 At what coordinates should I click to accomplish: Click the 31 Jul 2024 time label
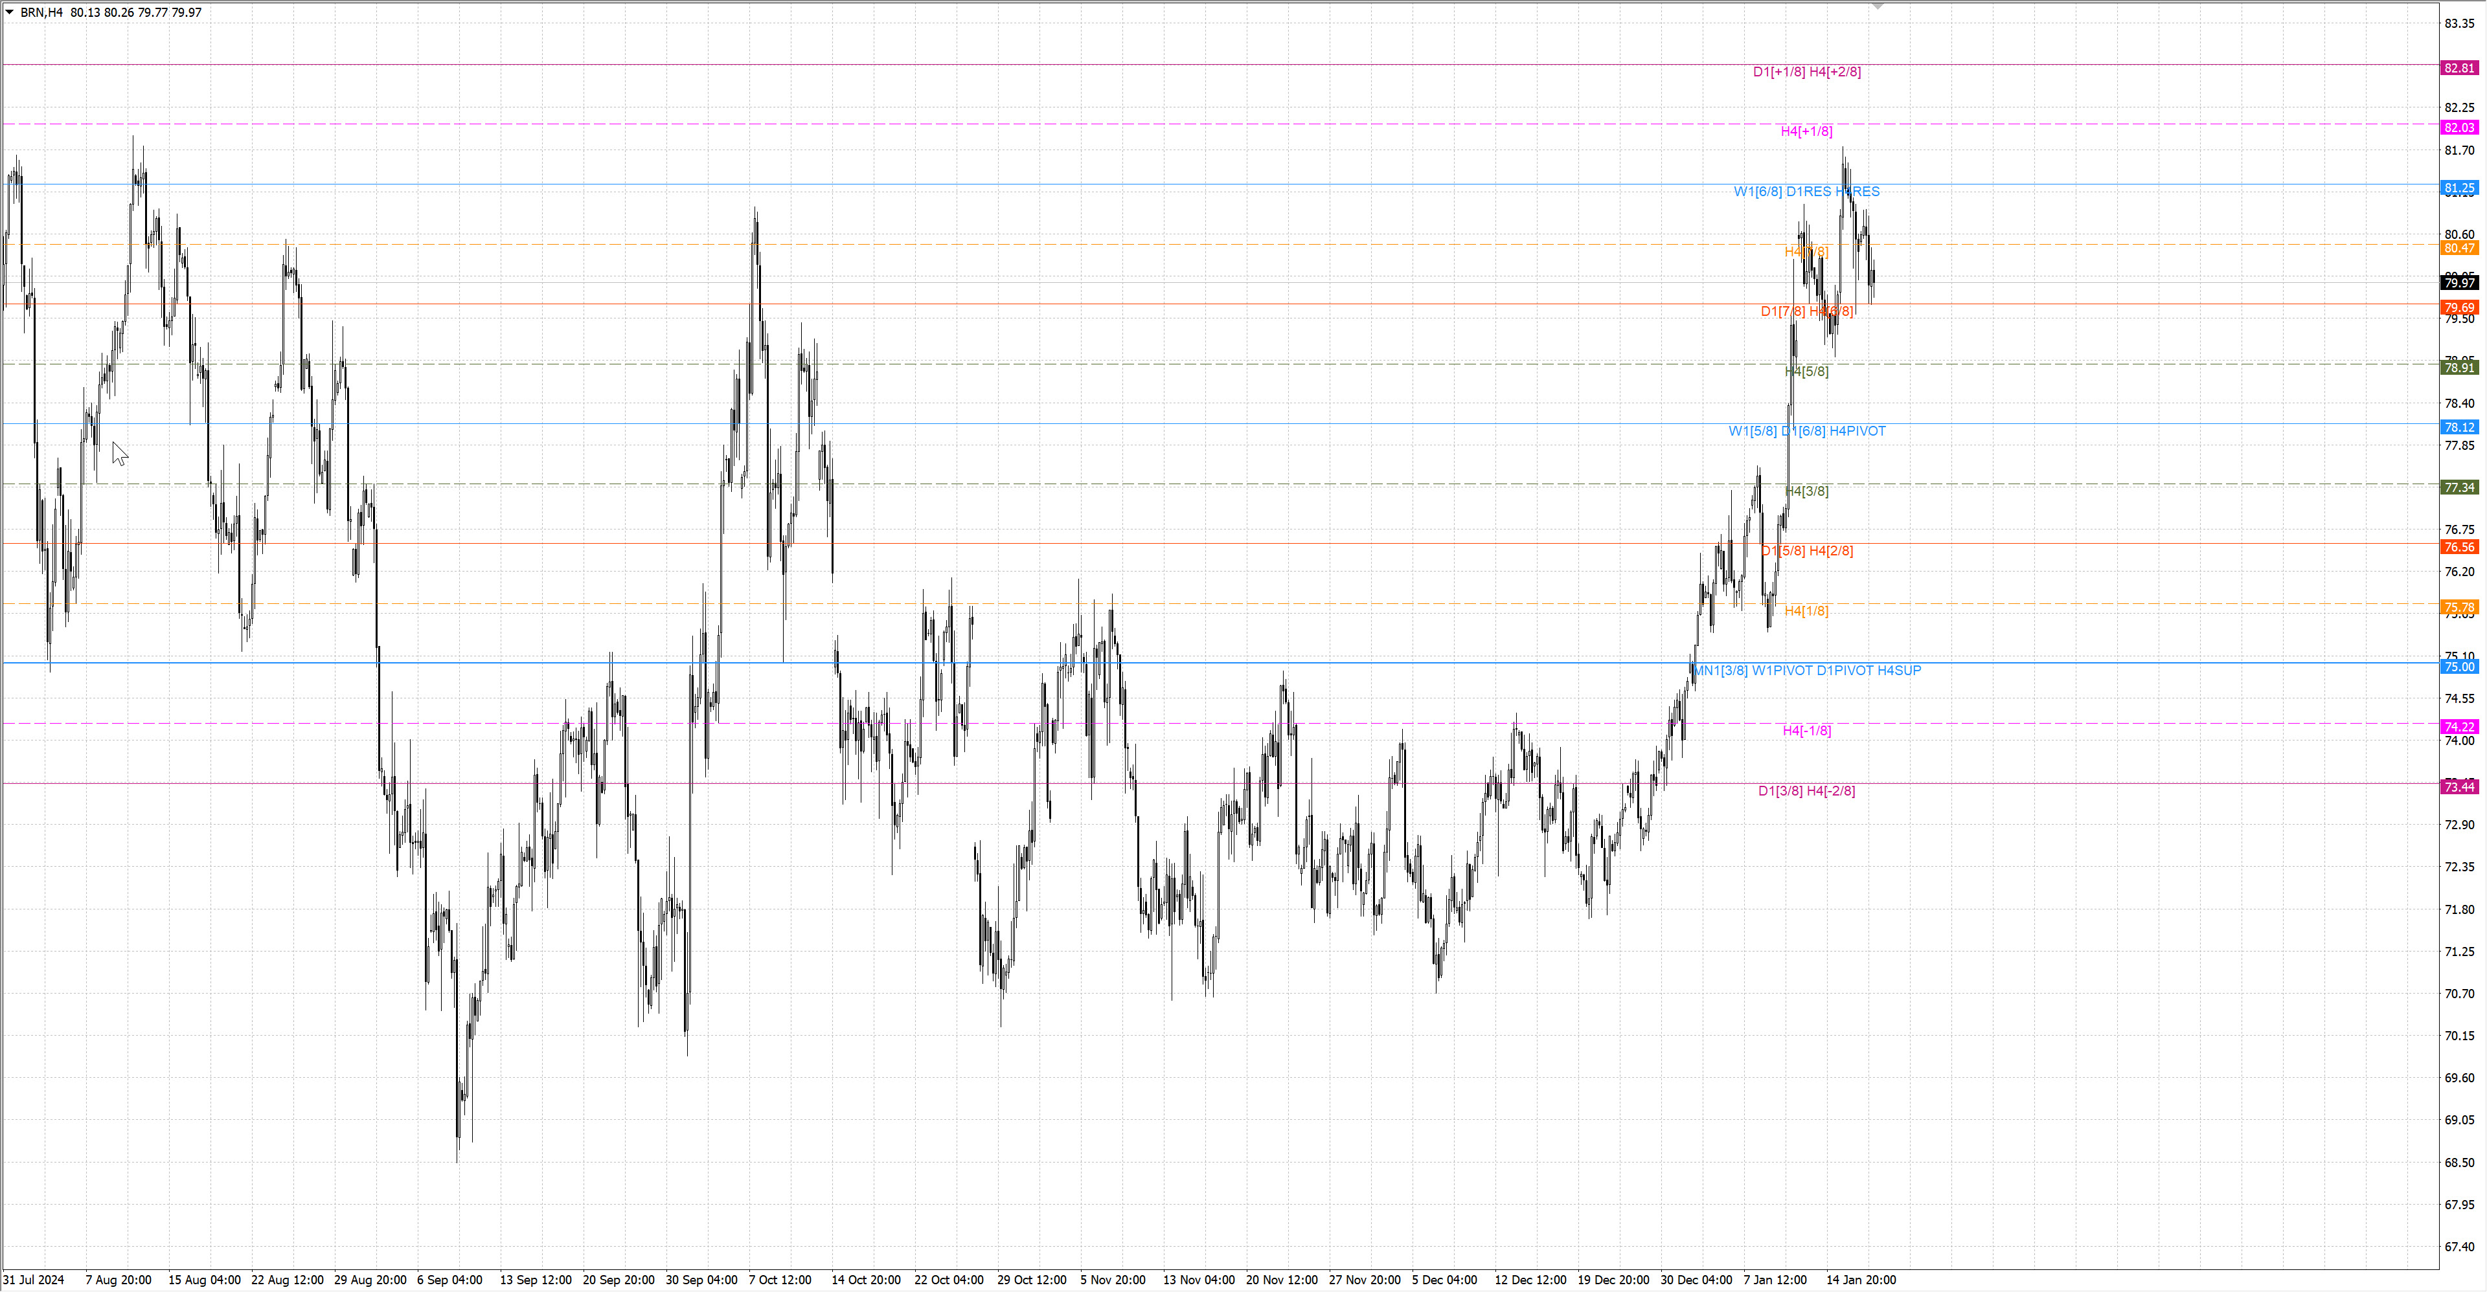34,1280
